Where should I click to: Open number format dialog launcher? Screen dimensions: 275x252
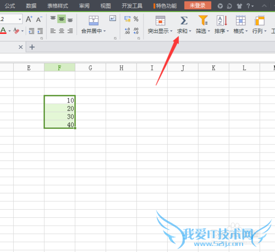tap(139, 38)
